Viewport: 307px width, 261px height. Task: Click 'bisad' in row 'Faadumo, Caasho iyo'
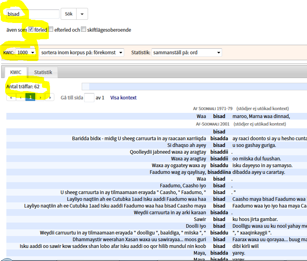[219, 186]
